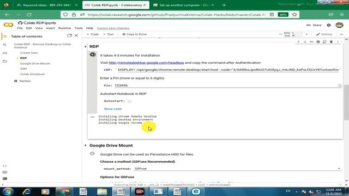Switch to Keyword ideas browser tab
The image size is (349, 196).
(x=47, y=5)
